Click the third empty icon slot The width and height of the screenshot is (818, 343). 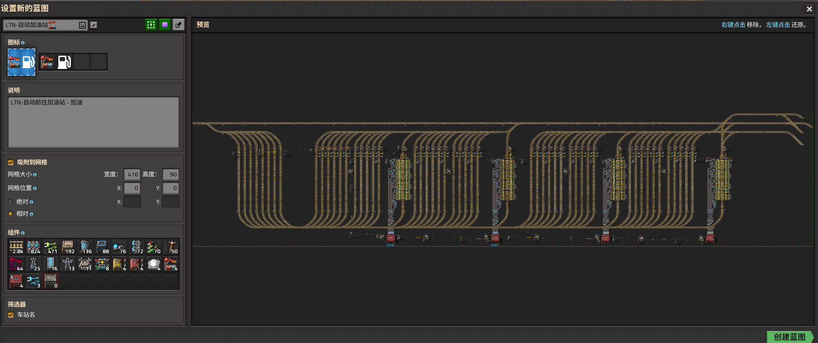tap(82, 62)
